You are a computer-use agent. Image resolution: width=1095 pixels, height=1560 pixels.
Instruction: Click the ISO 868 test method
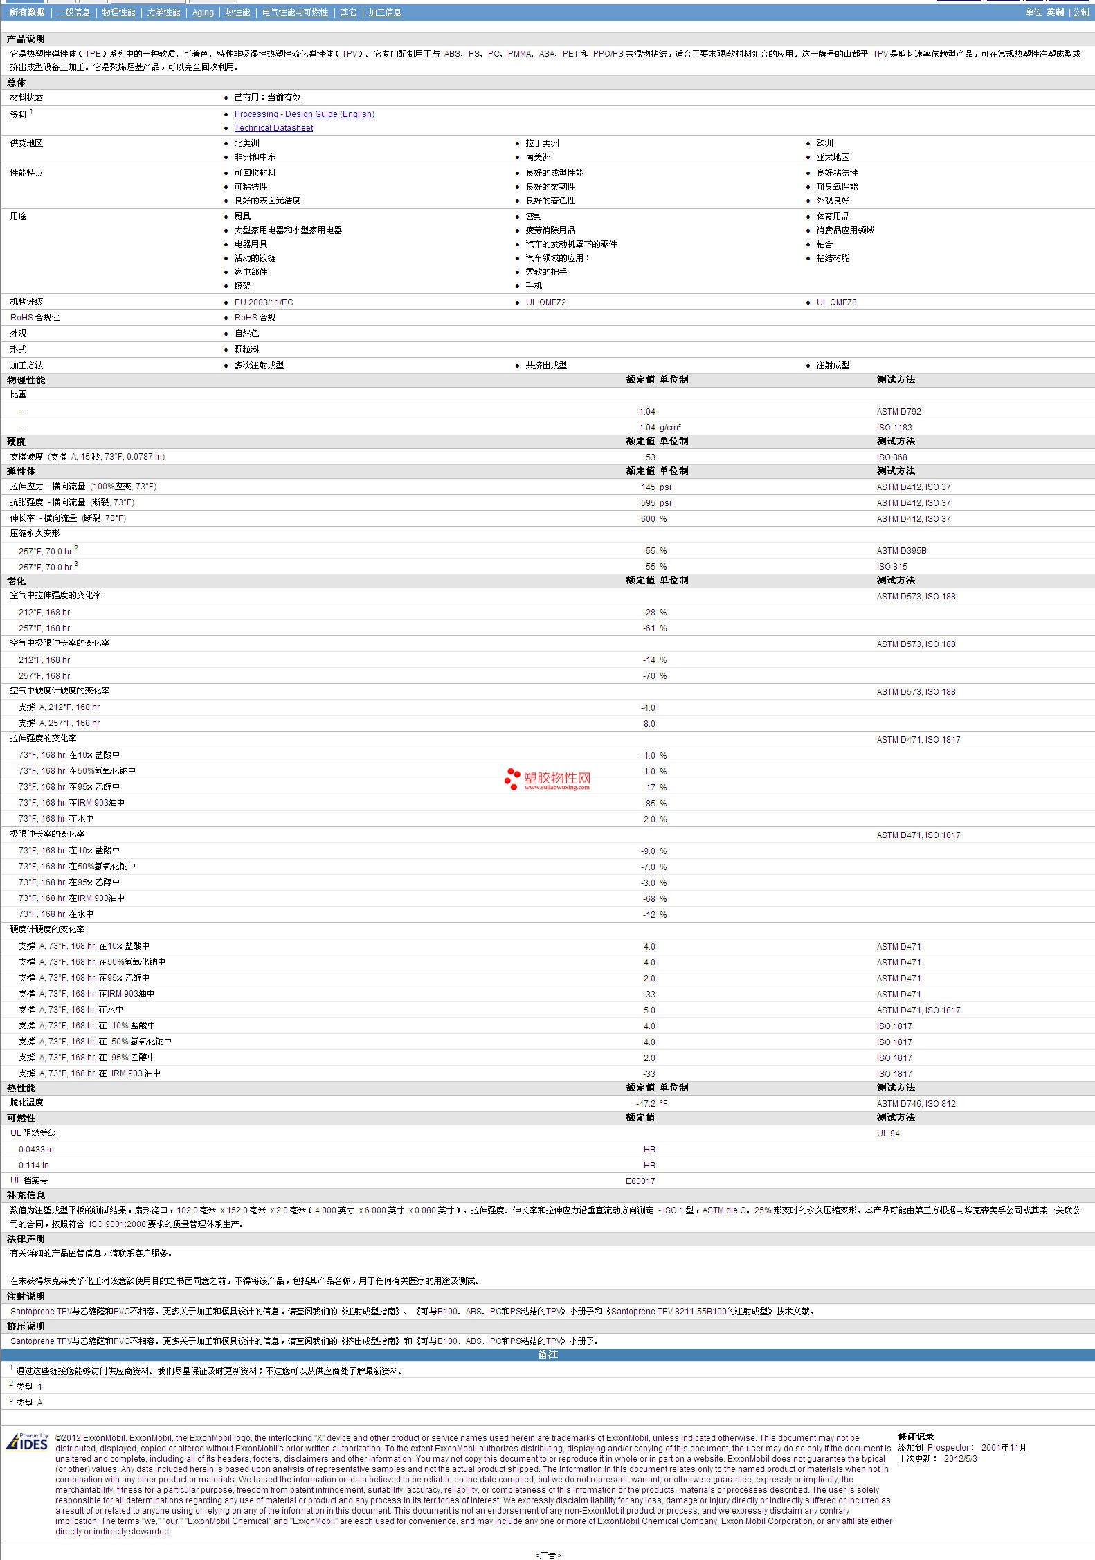pos(892,457)
